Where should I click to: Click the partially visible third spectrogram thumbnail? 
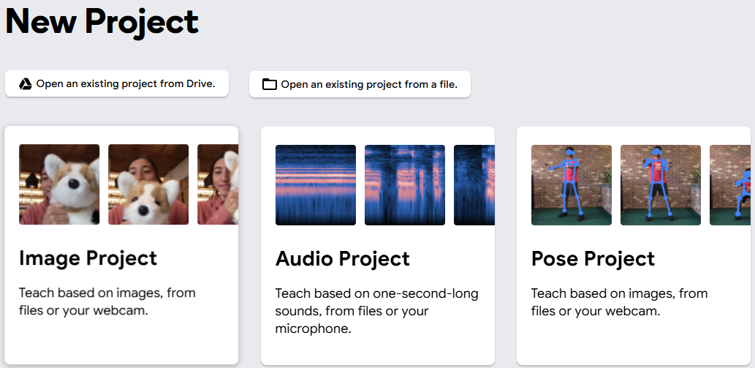click(x=474, y=185)
